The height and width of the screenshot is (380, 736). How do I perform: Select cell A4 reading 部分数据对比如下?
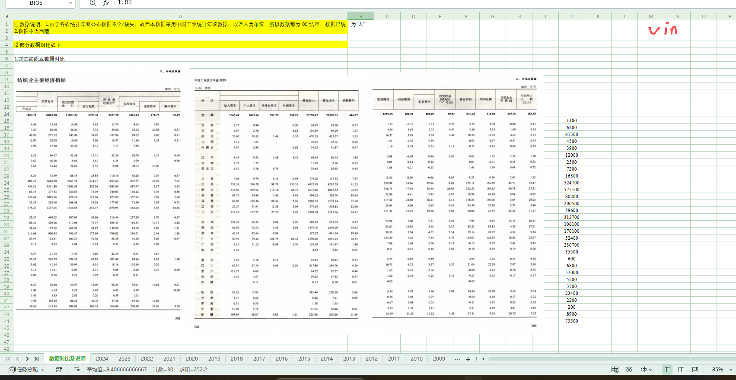point(181,45)
